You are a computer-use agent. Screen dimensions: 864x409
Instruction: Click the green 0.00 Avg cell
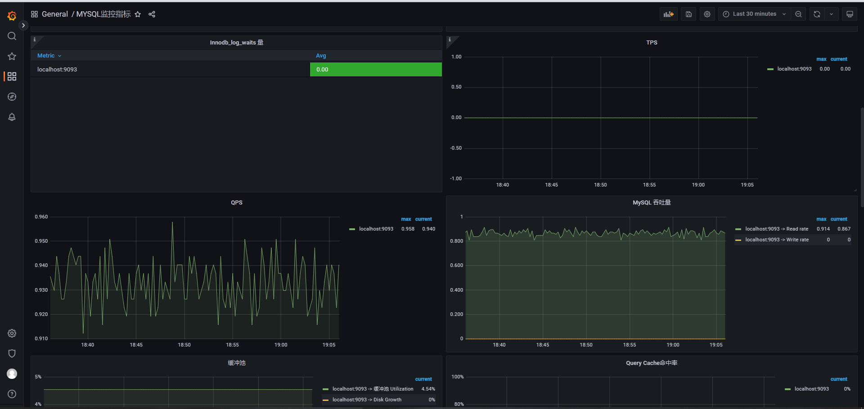[x=376, y=70]
